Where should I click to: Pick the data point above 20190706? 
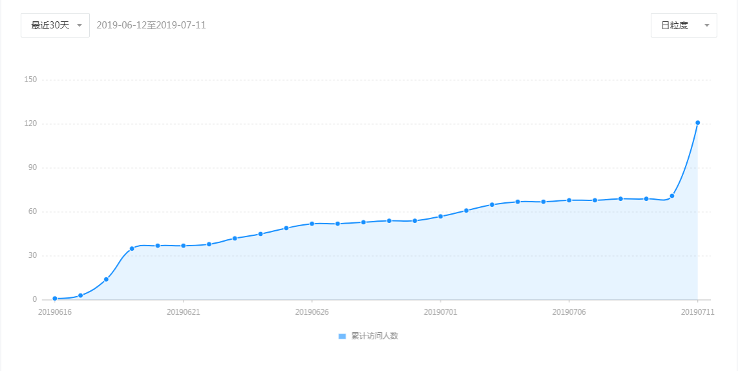tap(569, 200)
